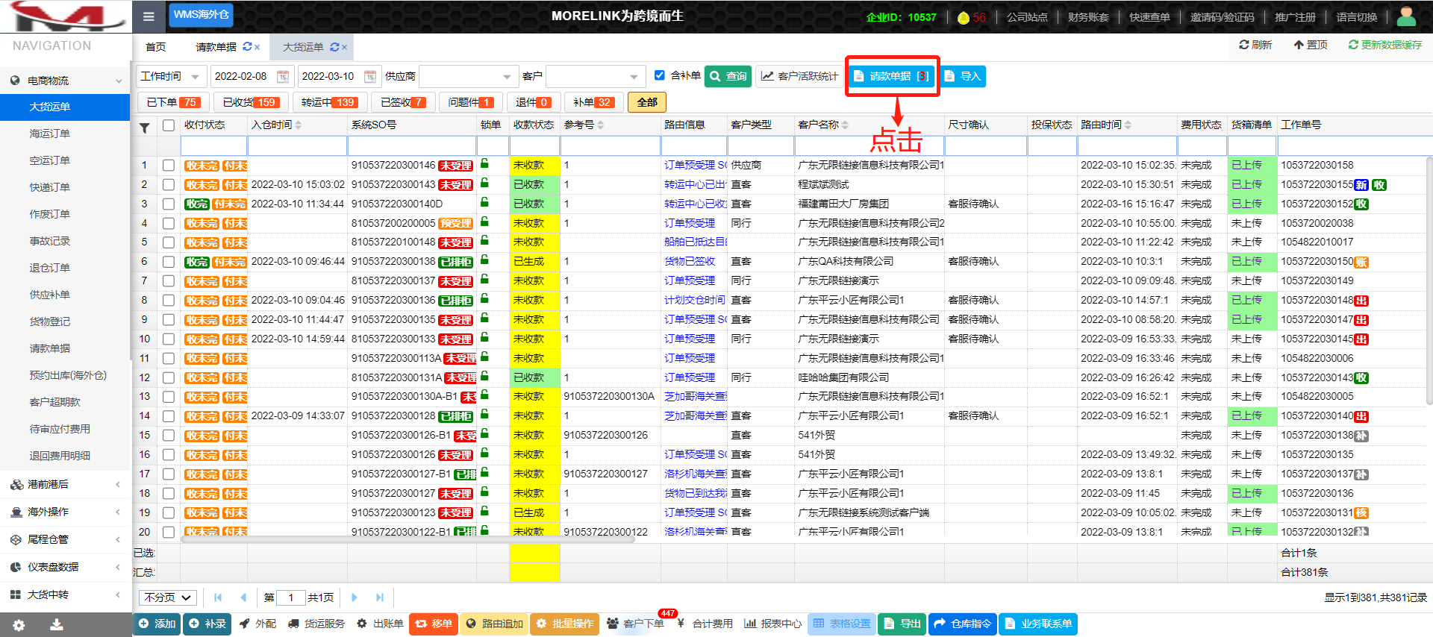Go to next page arrow
1433x637 pixels.
pyautogui.click(x=355, y=597)
